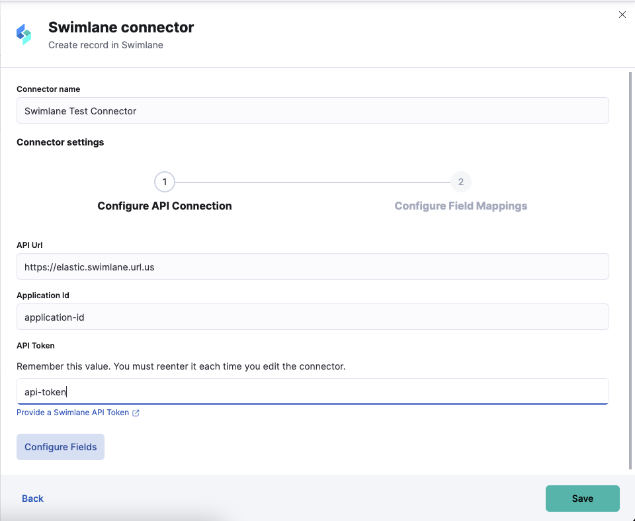The image size is (635, 521).
Task: Click the Swimlane connector title heading
Action: click(121, 28)
